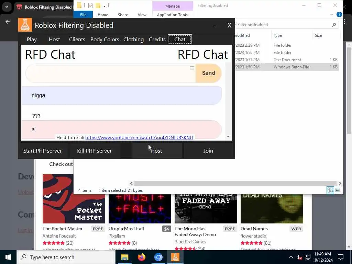The height and width of the screenshot is (264, 352).
Task: Switch Explorer to large icons view
Action: [338, 190]
